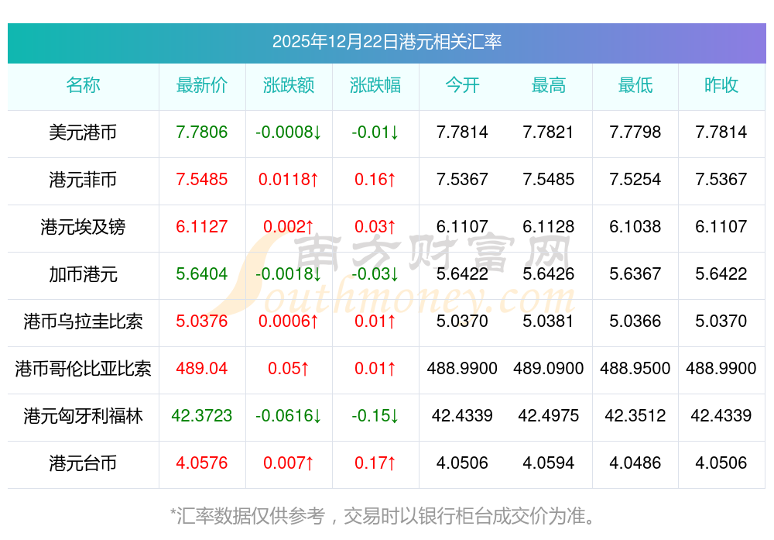Click the change value -0.0008↓
Image resolution: width=774 pixels, height=540 pixels.
(289, 132)
